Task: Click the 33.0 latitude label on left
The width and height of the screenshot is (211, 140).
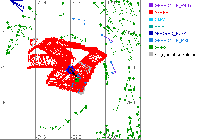Action: point(5,33)
